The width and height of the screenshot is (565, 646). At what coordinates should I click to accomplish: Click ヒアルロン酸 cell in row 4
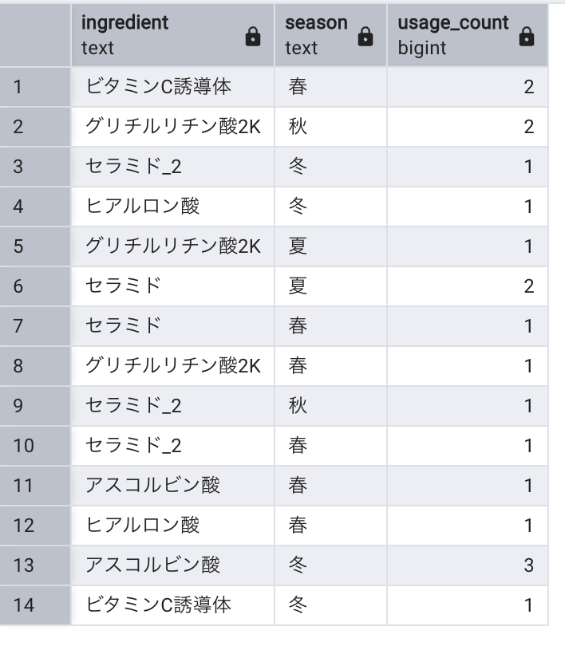pyautogui.click(x=172, y=207)
